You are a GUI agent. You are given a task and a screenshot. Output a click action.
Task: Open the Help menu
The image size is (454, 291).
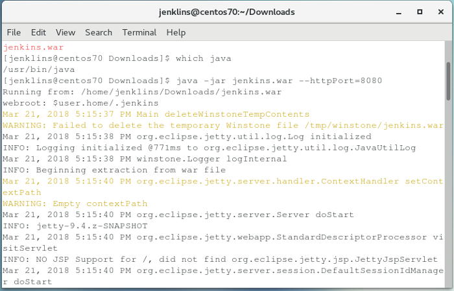[x=176, y=32]
